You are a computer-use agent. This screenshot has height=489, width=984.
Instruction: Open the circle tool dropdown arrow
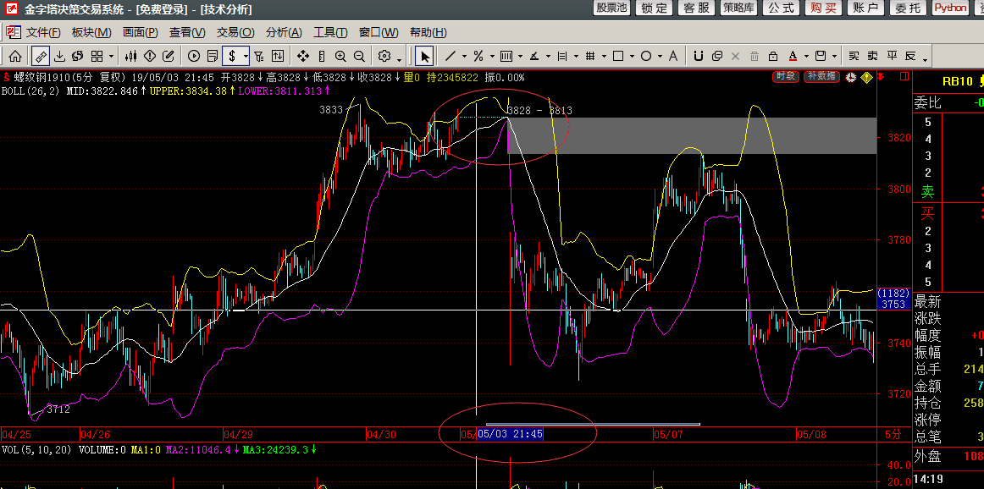pos(661,57)
